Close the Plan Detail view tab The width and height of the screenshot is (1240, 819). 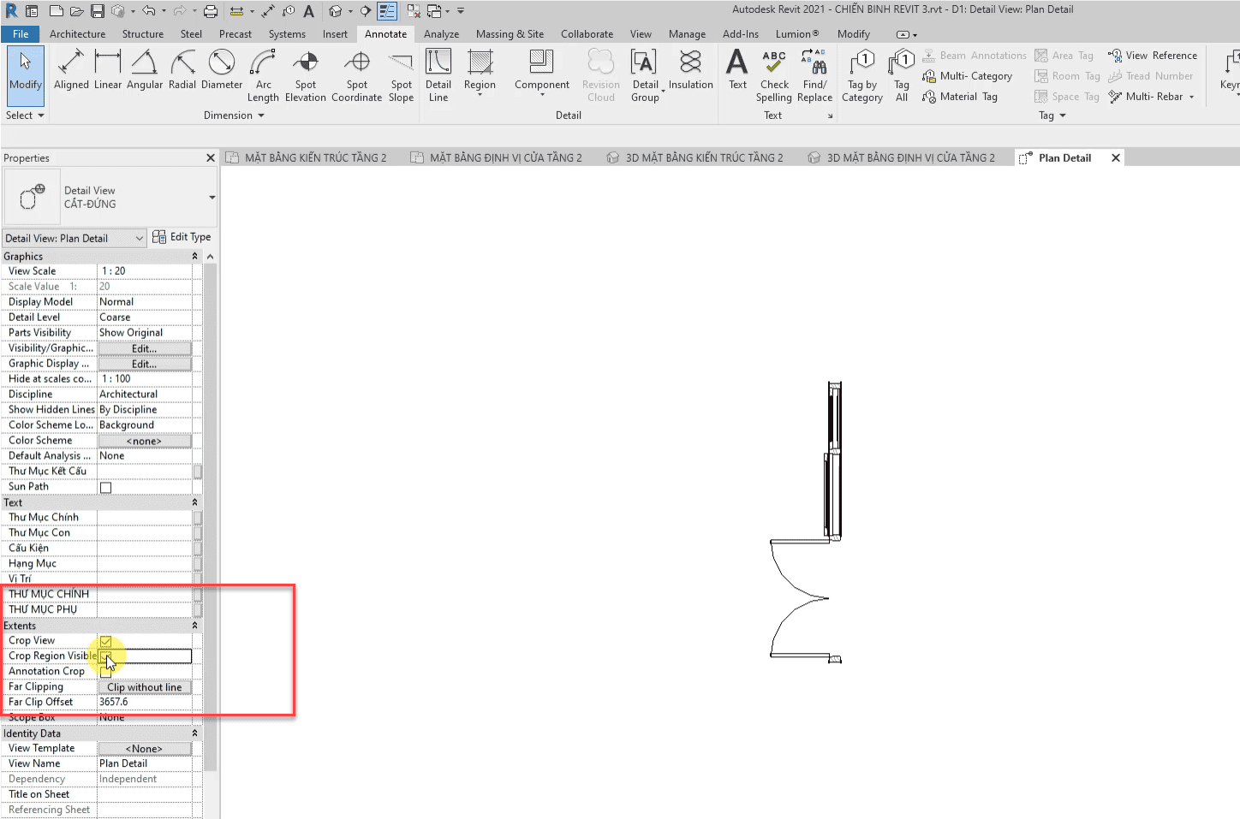1115,157
